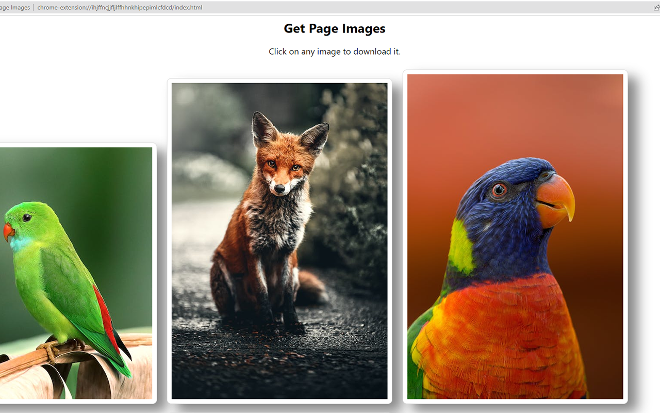Image resolution: width=660 pixels, height=413 pixels.
Task: Select the Get Page Images browser tab
Action: (x=14, y=7)
